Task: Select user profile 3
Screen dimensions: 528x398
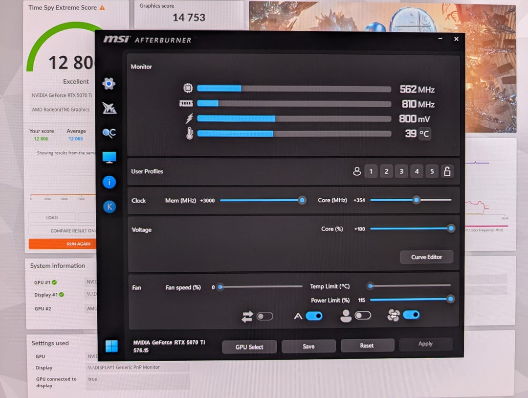Action: (x=401, y=171)
